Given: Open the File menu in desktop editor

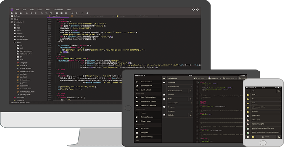Looking at the screenshot, I should pyautogui.click(x=17, y=9).
